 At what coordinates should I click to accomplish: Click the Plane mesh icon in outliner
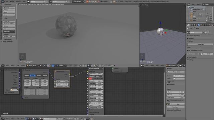tap(191, 20)
